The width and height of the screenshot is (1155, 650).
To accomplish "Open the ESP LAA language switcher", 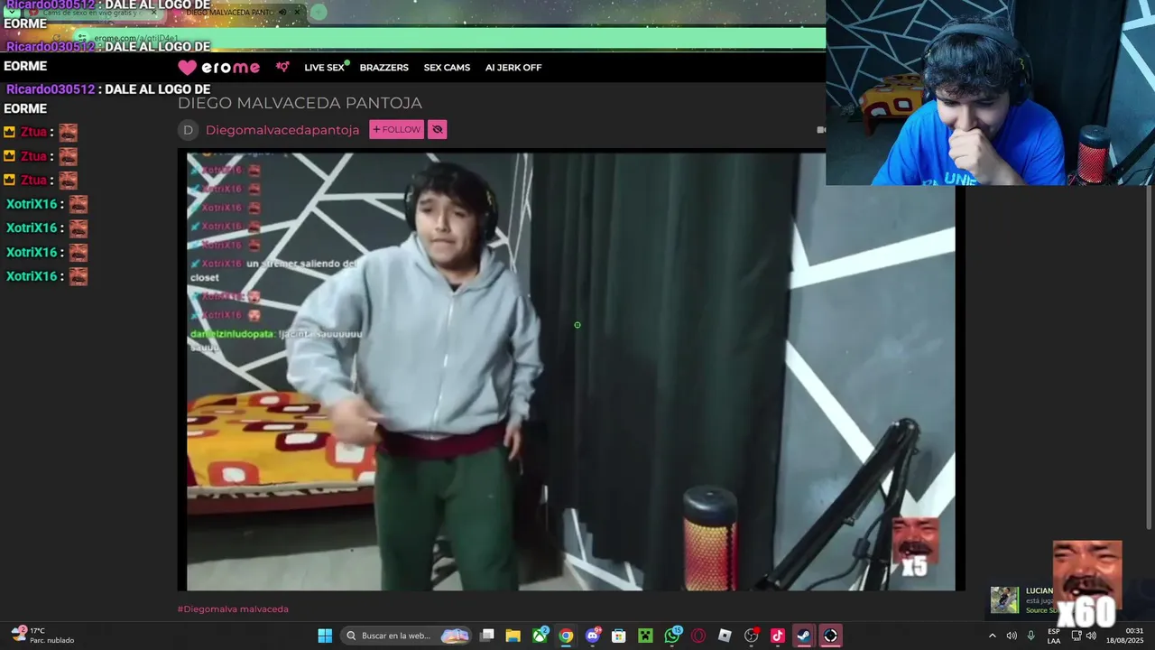I will (x=1054, y=636).
